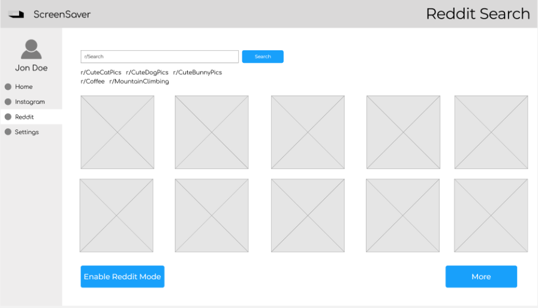The image size is (538, 308).
Task: Choose the r/MountainClimbing subreddit link
Action: pyautogui.click(x=139, y=81)
